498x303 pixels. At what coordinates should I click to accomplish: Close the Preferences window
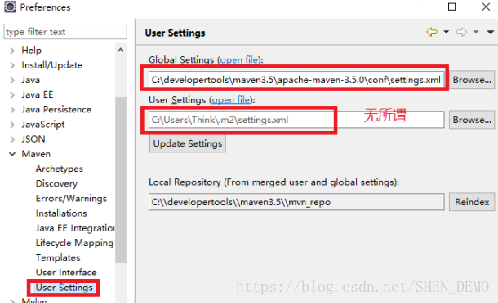tap(486, 7)
